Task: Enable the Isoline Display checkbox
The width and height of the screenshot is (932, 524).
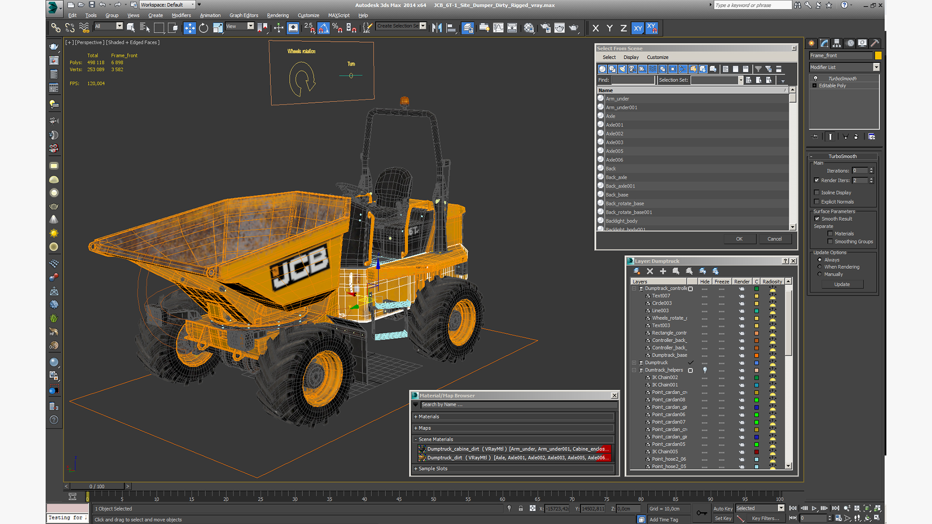Action: coord(817,192)
